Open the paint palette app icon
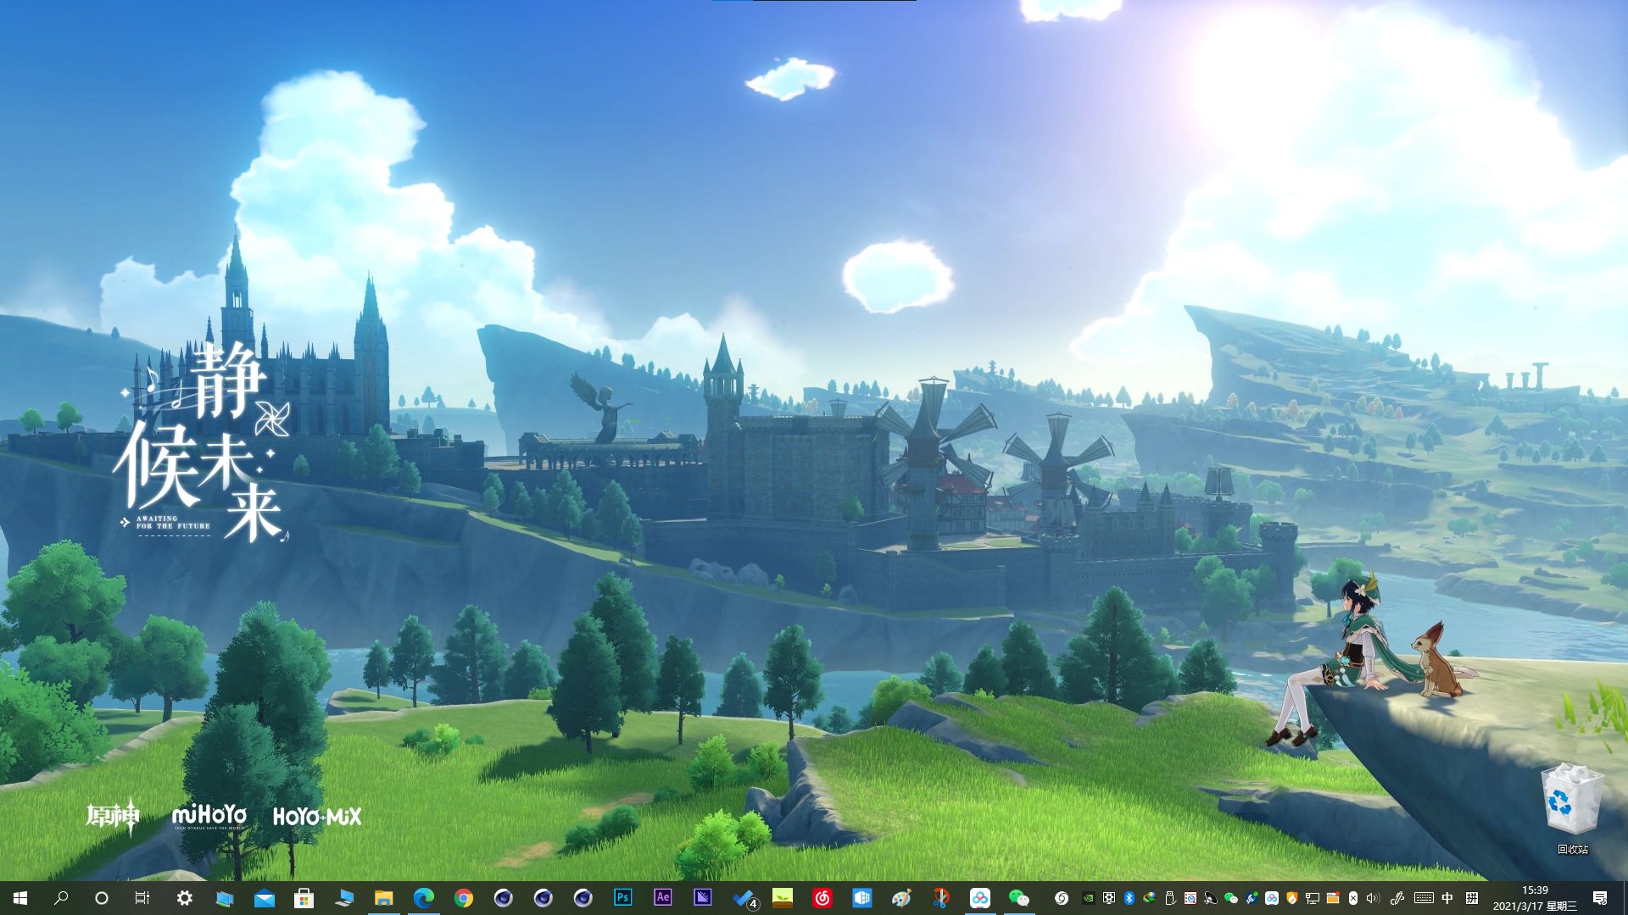Screen dimensions: 1628x915 (901, 898)
